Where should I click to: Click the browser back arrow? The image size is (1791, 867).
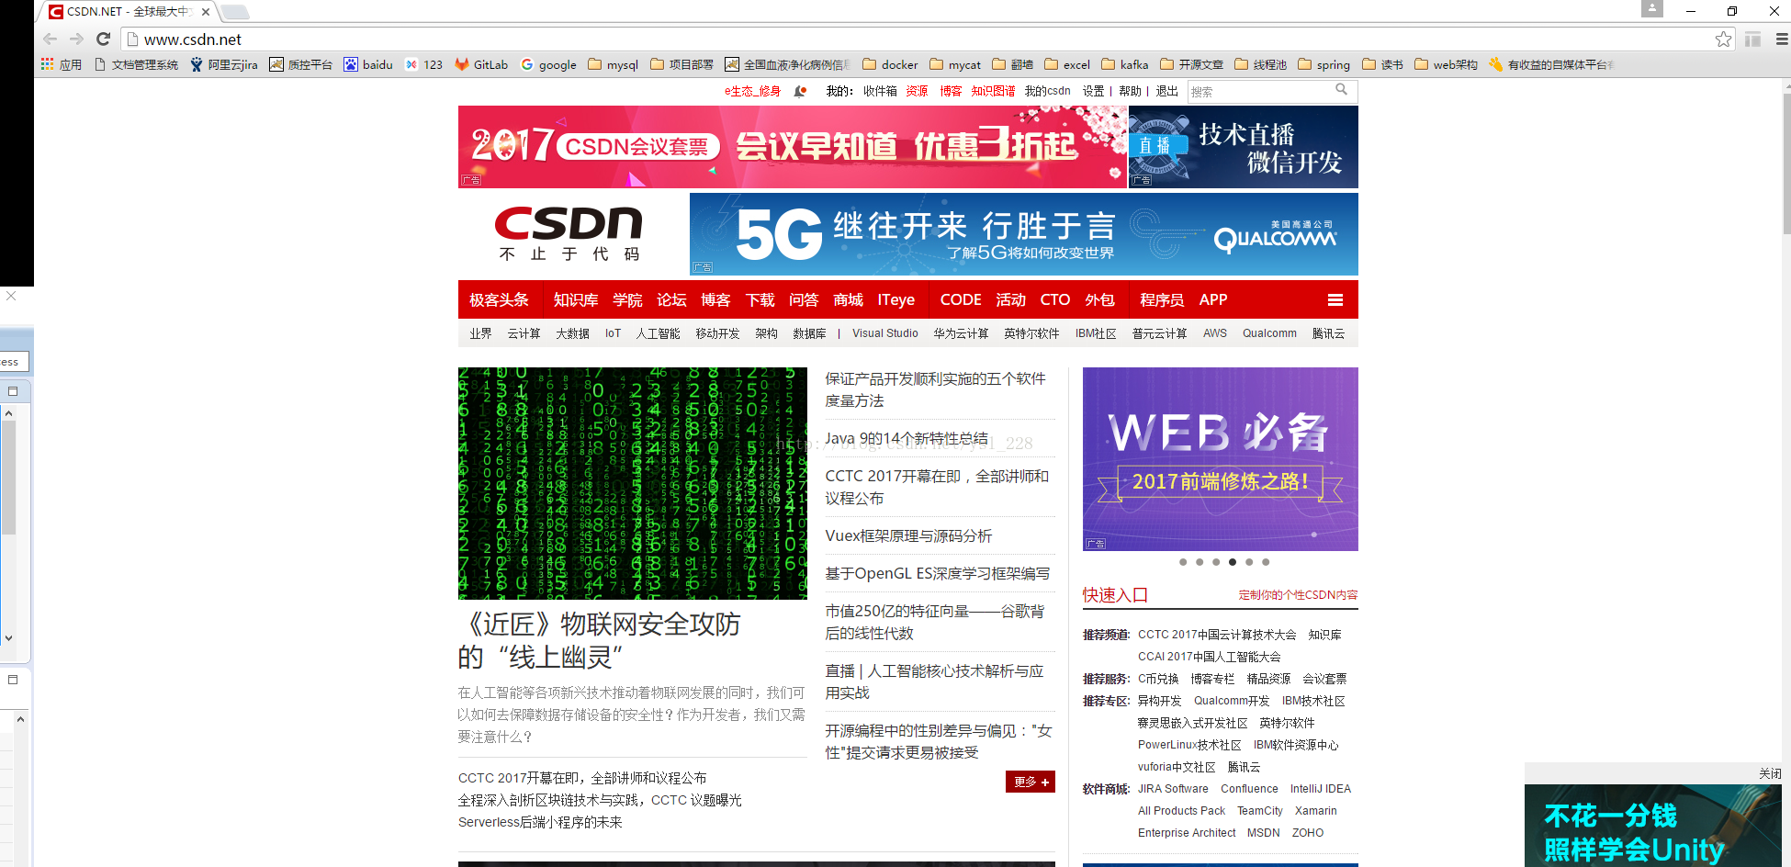51,39
